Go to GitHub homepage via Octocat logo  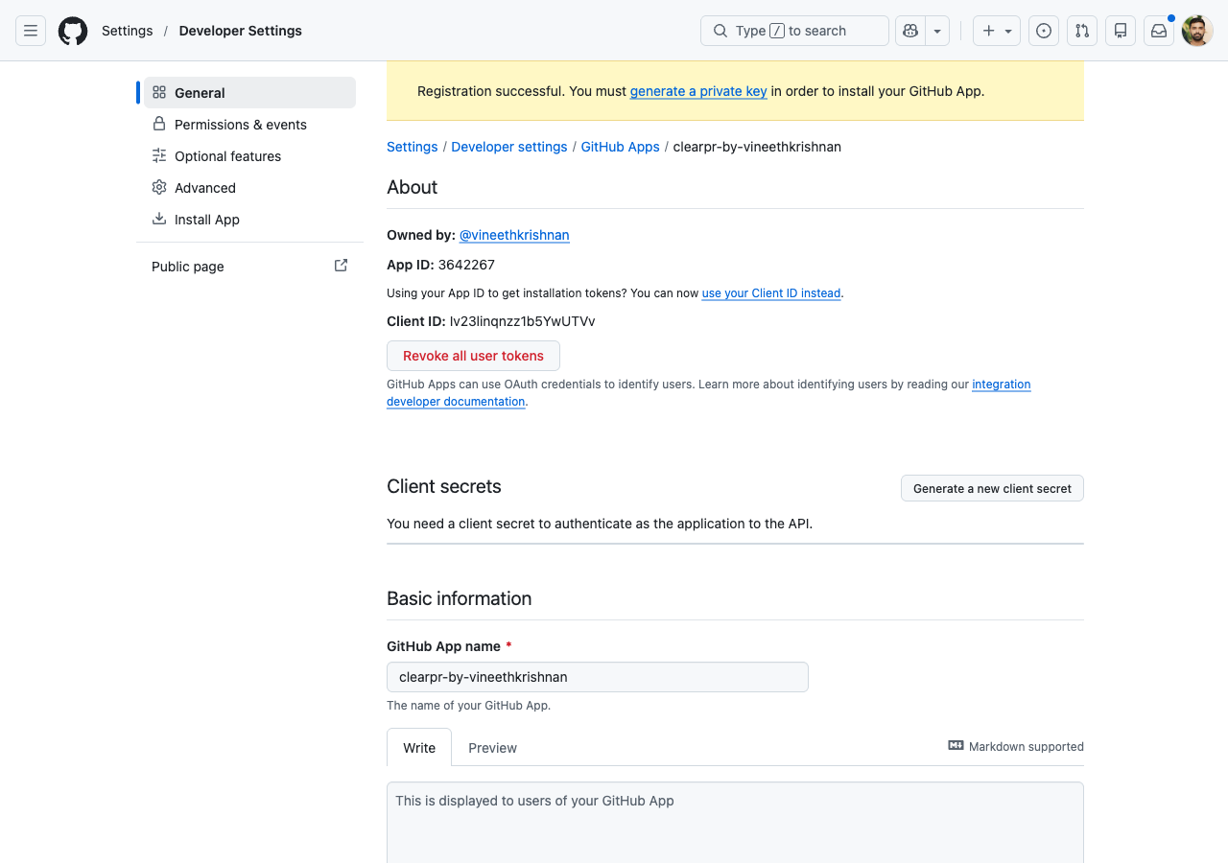tap(73, 31)
